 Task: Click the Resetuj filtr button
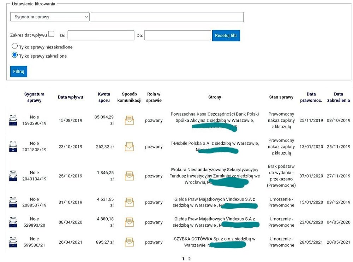[x=226, y=36]
